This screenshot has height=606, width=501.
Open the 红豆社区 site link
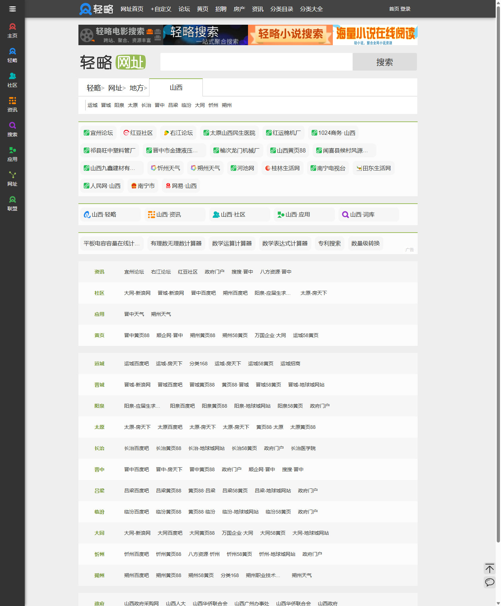138,133
